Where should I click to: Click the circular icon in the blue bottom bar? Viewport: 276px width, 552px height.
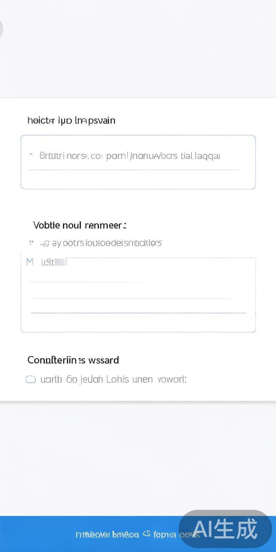(146, 534)
